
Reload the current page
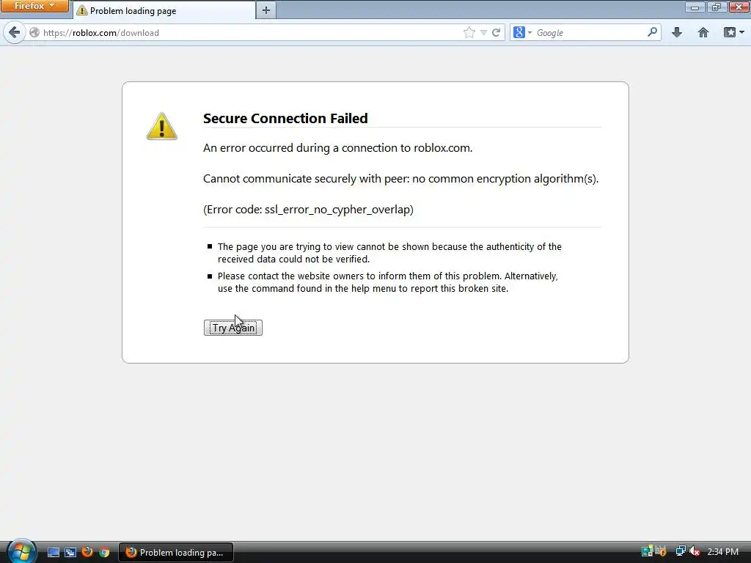click(x=497, y=32)
